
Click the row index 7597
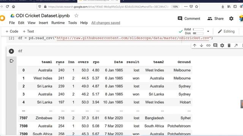(x=24, y=118)
